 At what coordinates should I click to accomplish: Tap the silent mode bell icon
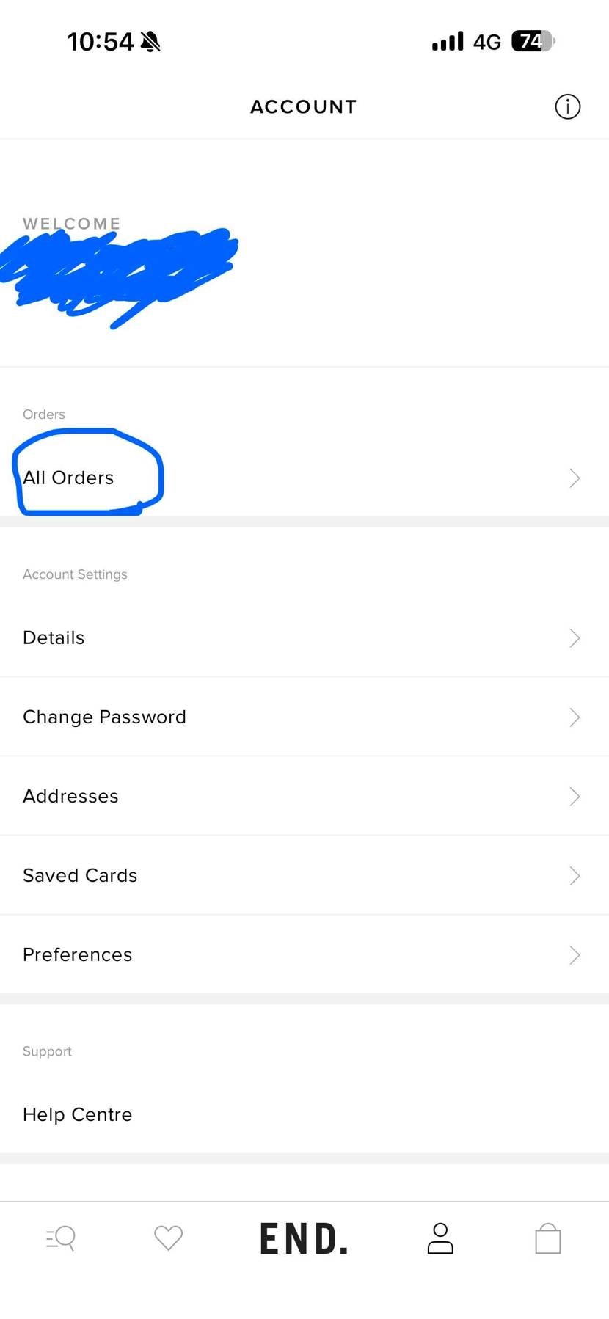(150, 42)
